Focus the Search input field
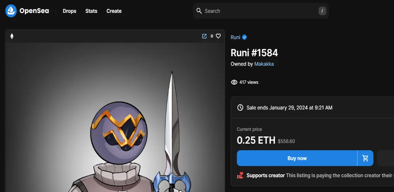Image resolution: width=394 pixels, height=192 pixels. point(261,11)
